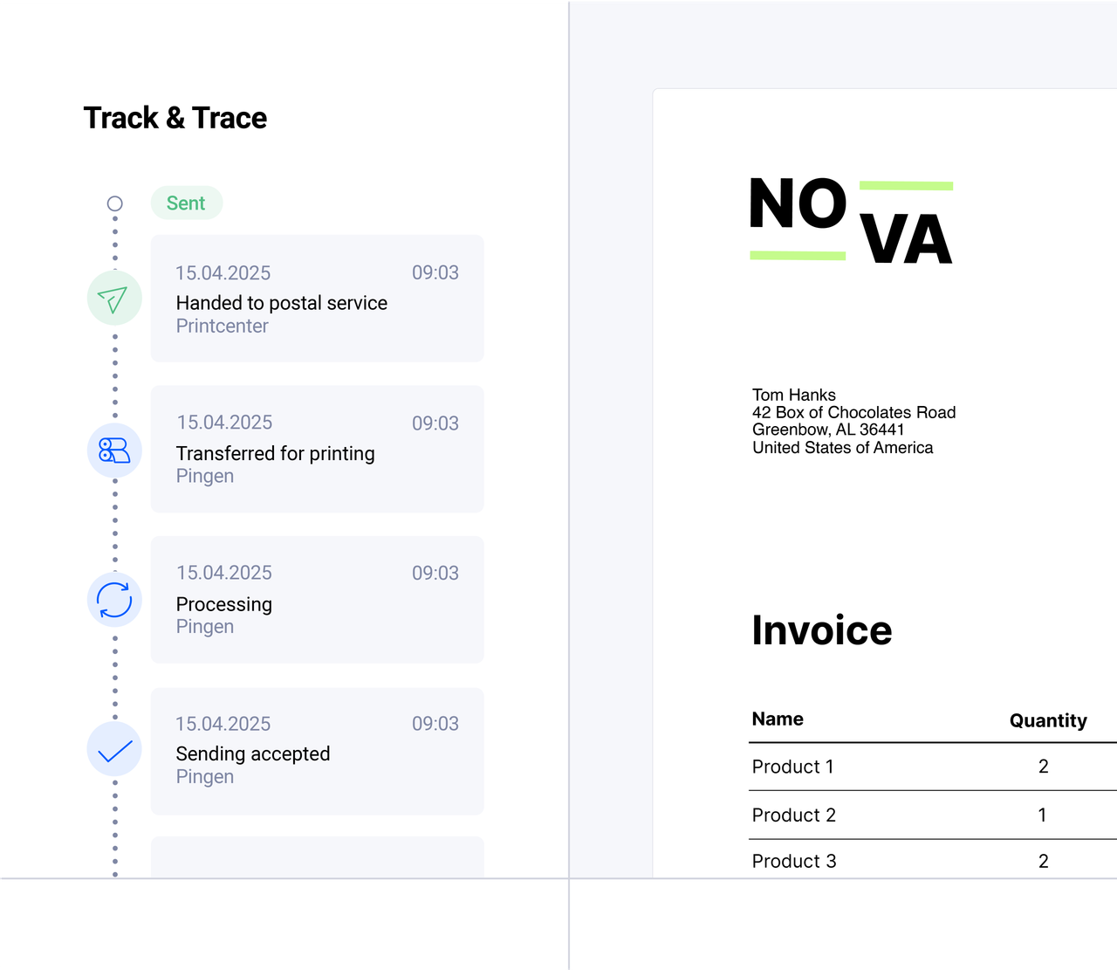Select the Track & Trace heading
Screen dimensions: 1117x970
pyautogui.click(x=175, y=117)
